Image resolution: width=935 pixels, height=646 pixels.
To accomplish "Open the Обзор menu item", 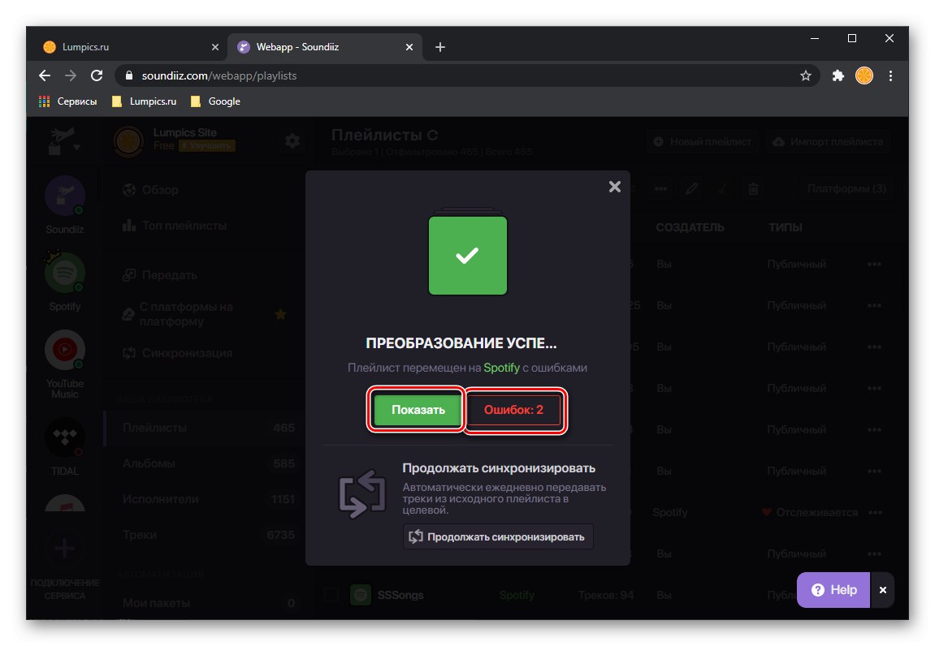I will (150, 190).
